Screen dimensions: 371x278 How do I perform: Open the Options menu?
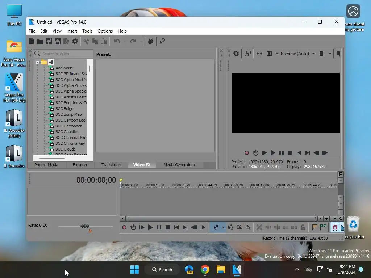pyautogui.click(x=105, y=31)
